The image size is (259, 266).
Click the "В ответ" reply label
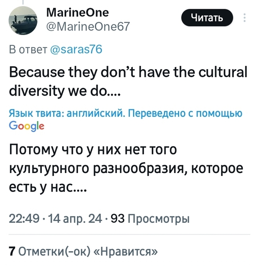coord(27,50)
